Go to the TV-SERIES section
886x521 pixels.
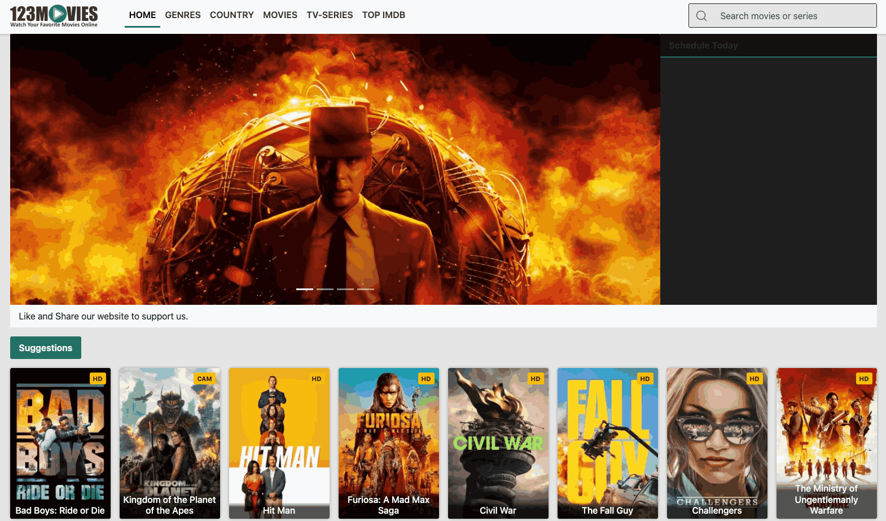tap(330, 15)
